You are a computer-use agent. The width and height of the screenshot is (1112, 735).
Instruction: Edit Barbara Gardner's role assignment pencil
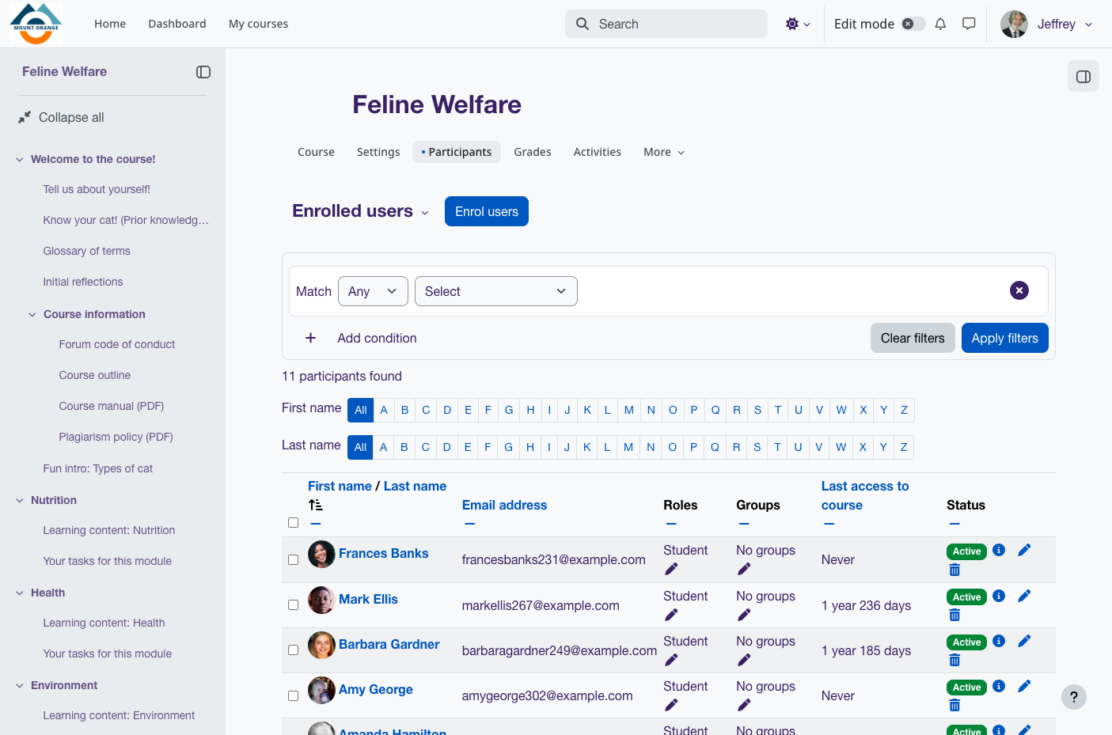671,660
